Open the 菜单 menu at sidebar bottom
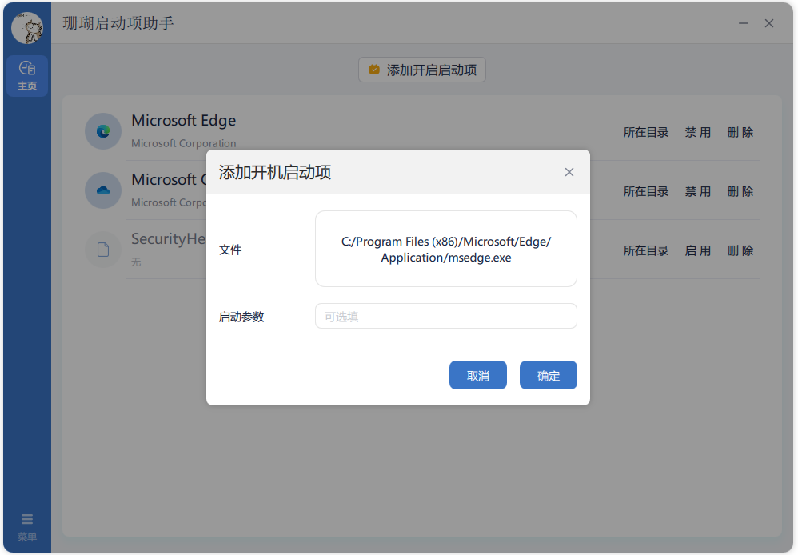Image resolution: width=798 pixels, height=555 pixels. coord(27,528)
